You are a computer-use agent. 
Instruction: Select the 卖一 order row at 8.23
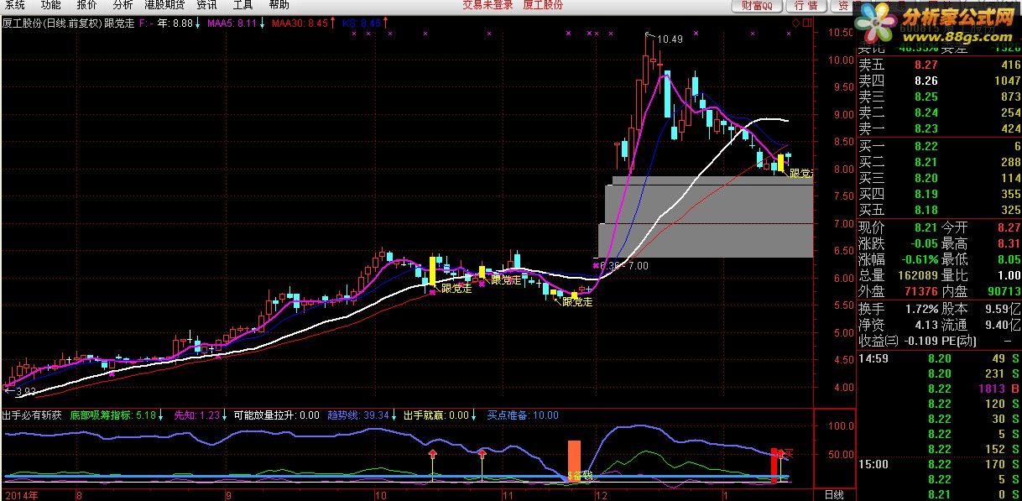[939, 128]
